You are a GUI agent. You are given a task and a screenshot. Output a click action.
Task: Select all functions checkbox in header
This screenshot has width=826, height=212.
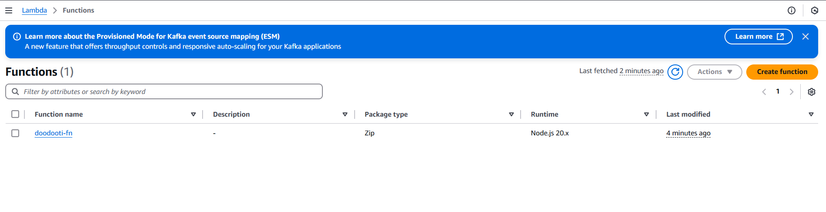click(x=15, y=114)
